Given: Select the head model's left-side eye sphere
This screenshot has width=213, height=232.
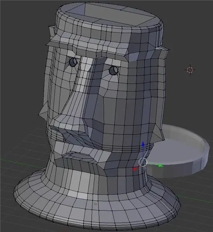Looking at the screenshot, I should (x=73, y=62).
